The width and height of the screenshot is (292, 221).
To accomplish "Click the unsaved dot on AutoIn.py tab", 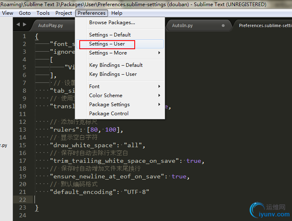I will [223, 26].
